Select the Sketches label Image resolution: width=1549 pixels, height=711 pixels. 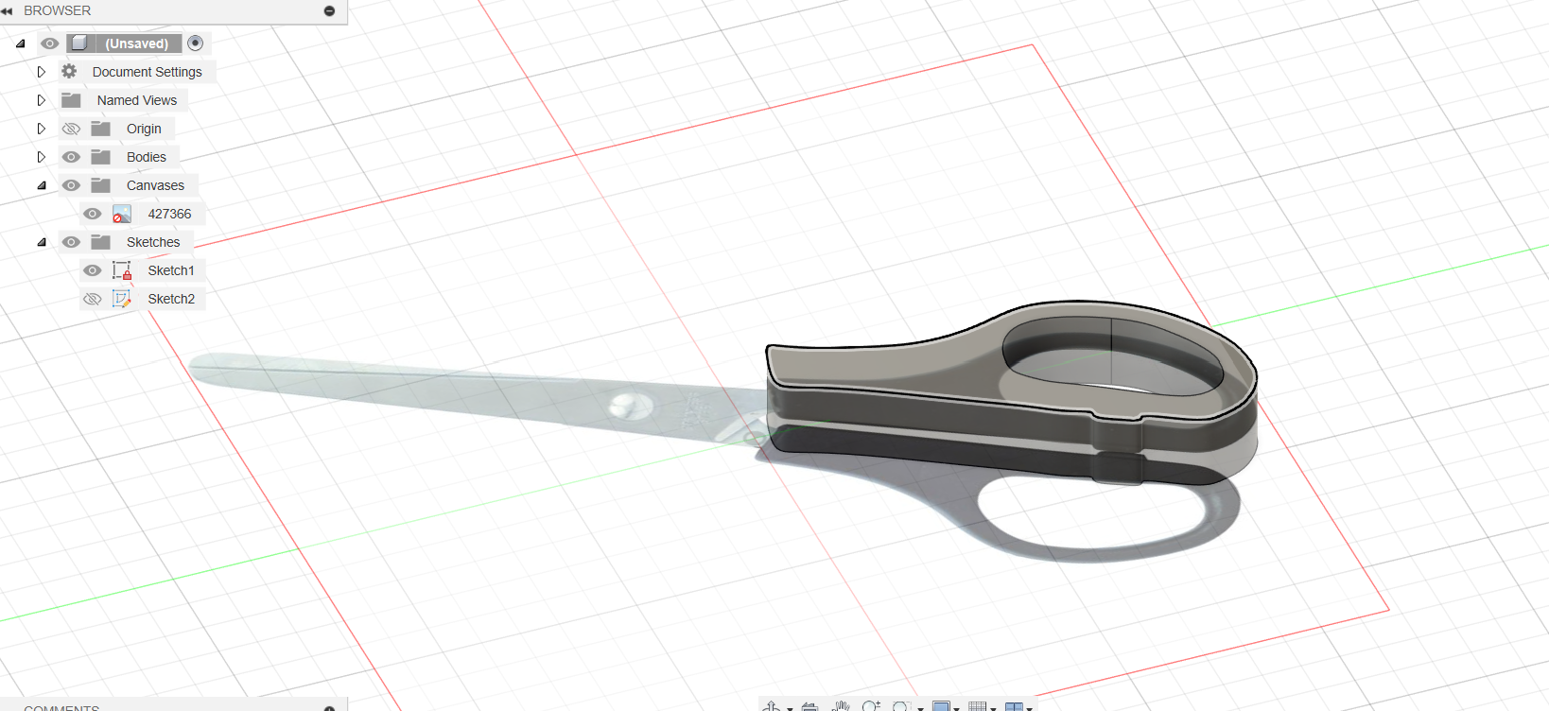pyautogui.click(x=153, y=242)
